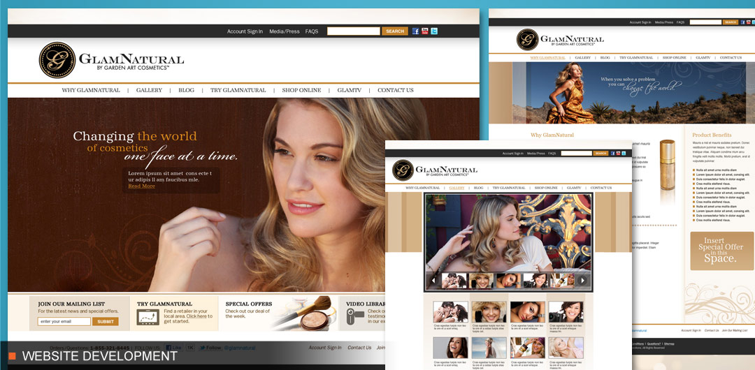Click the Twitter icon in the gallery mockup header
The height and width of the screenshot is (370, 755).
pos(624,154)
